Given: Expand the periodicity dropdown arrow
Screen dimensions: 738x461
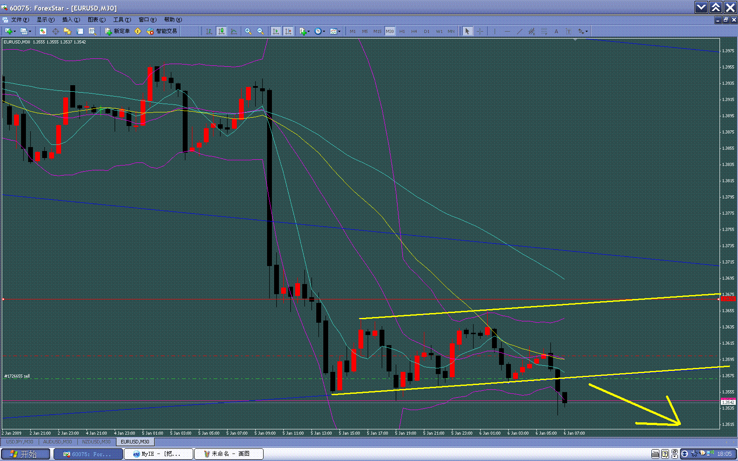Looking at the screenshot, I should (324, 31).
